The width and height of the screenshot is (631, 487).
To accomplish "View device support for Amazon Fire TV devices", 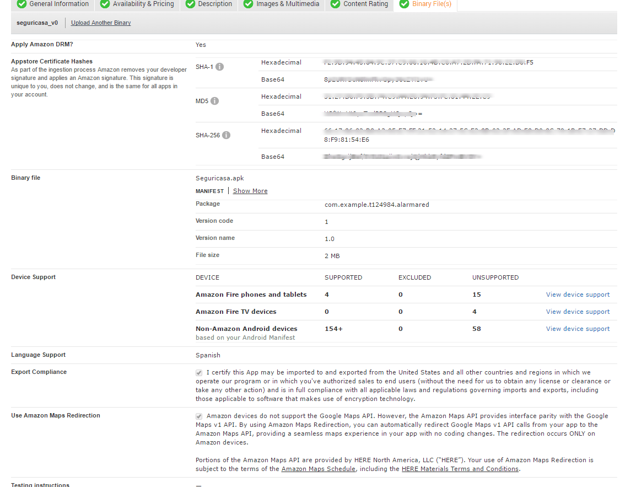I will (578, 312).
